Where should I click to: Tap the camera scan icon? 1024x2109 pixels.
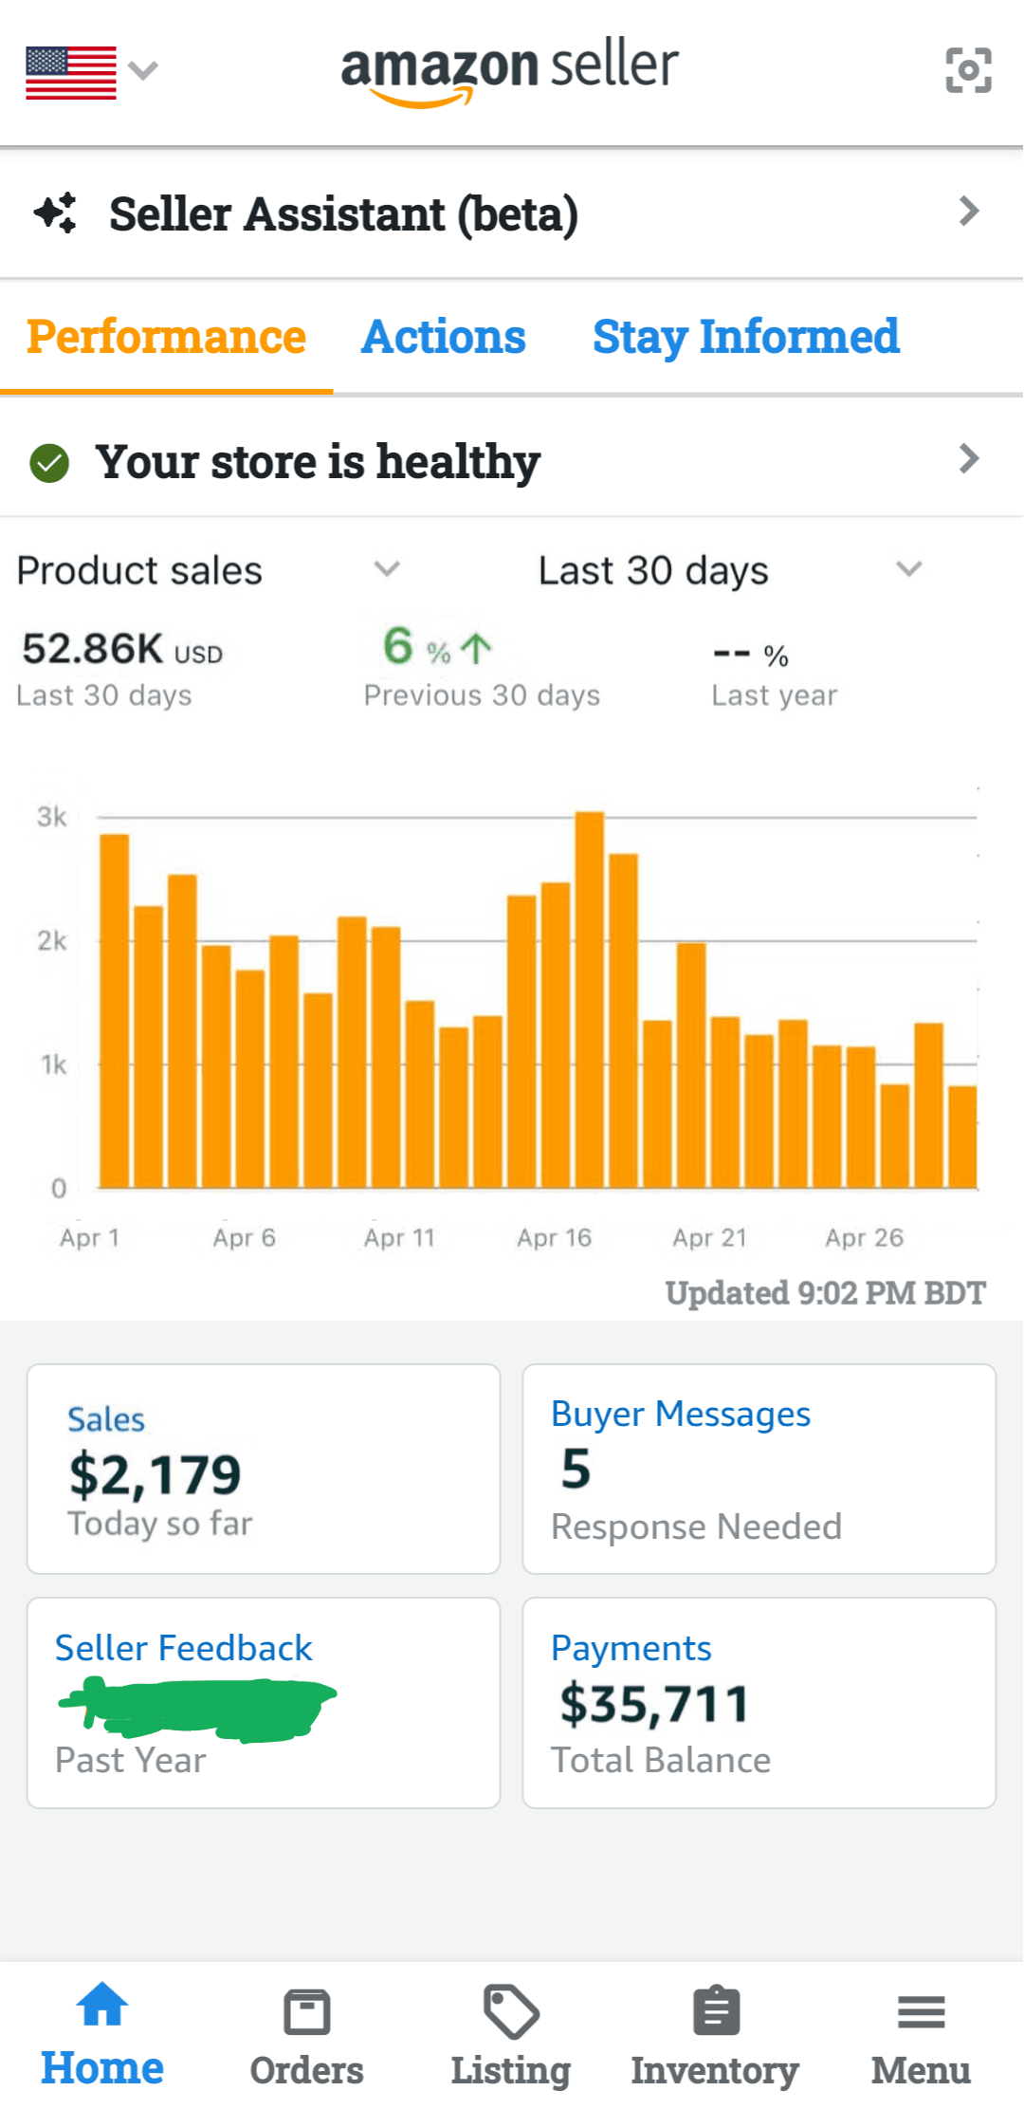(x=968, y=70)
